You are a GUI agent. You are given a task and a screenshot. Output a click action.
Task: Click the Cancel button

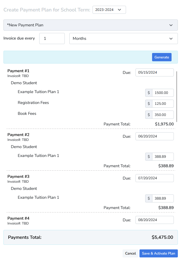(131, 253)
